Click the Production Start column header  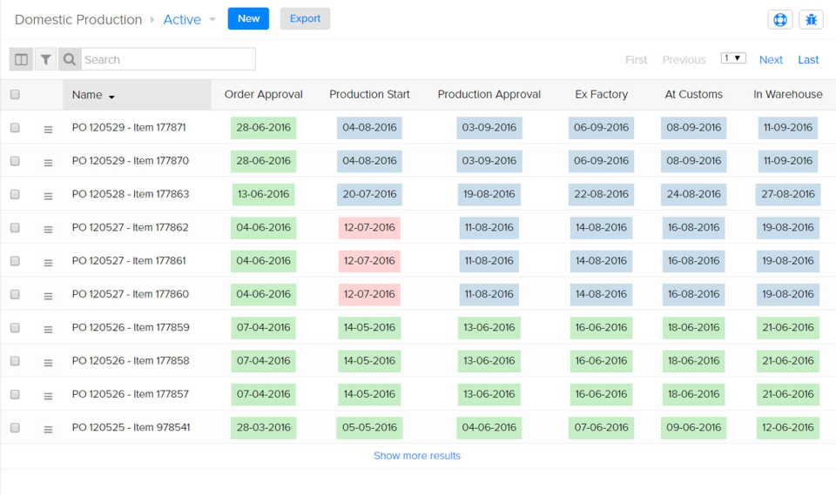(x=369, y=95)
